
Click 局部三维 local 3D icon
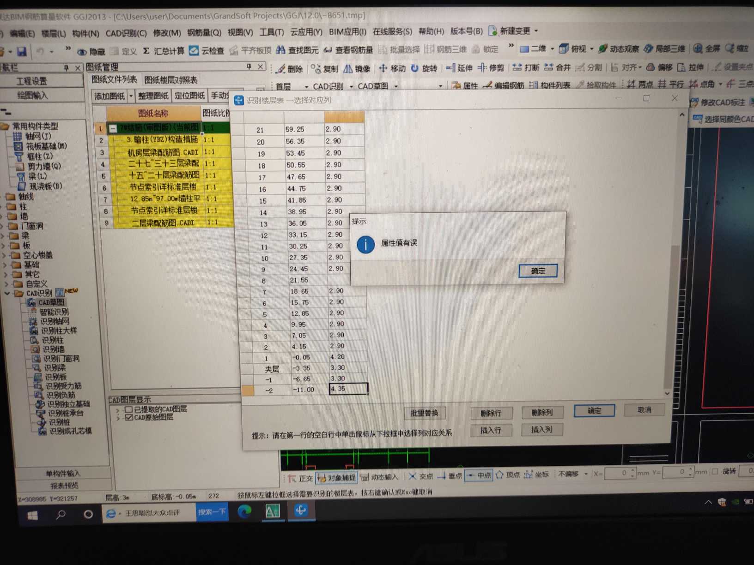[x=648, y=48]
